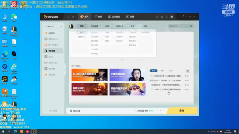Click the plus button to add an app
This screenshot has height=134, width=239.
point(61,27)
